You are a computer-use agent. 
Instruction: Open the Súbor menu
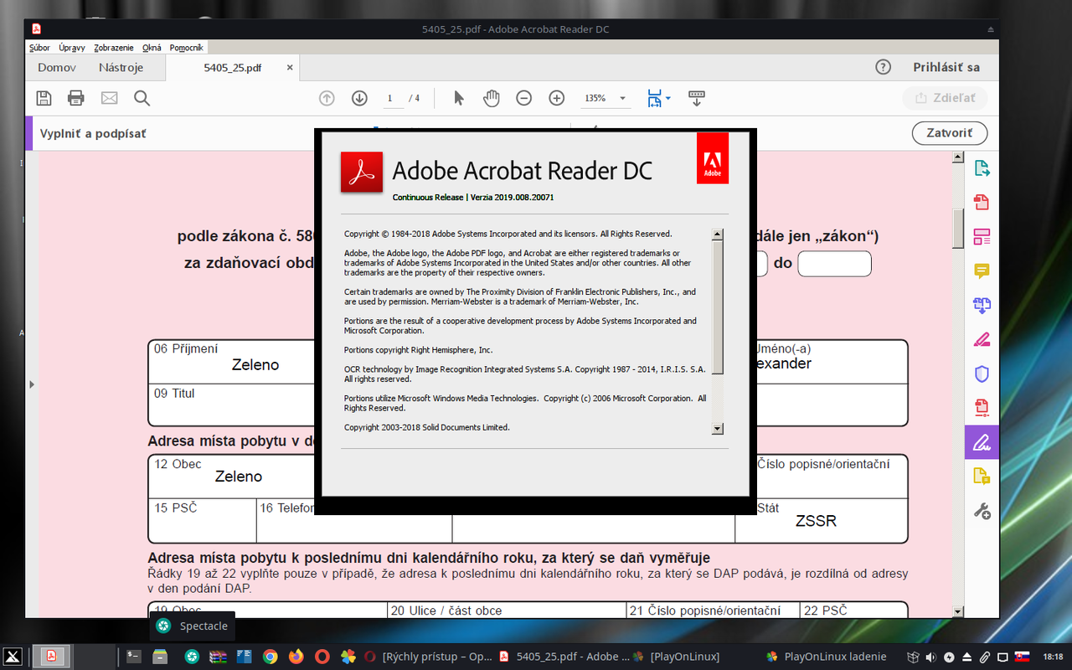point(40,48)
